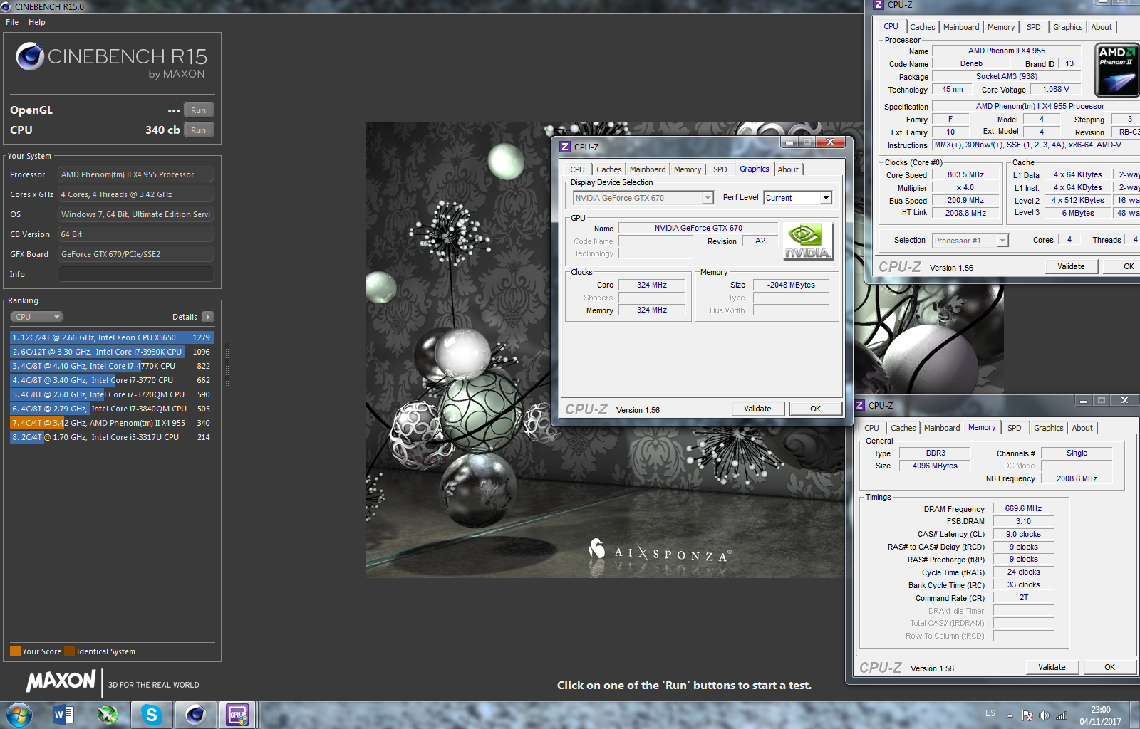
Task: Click Z icon in front CPU-Z title bar
Action: coord(565,147)
